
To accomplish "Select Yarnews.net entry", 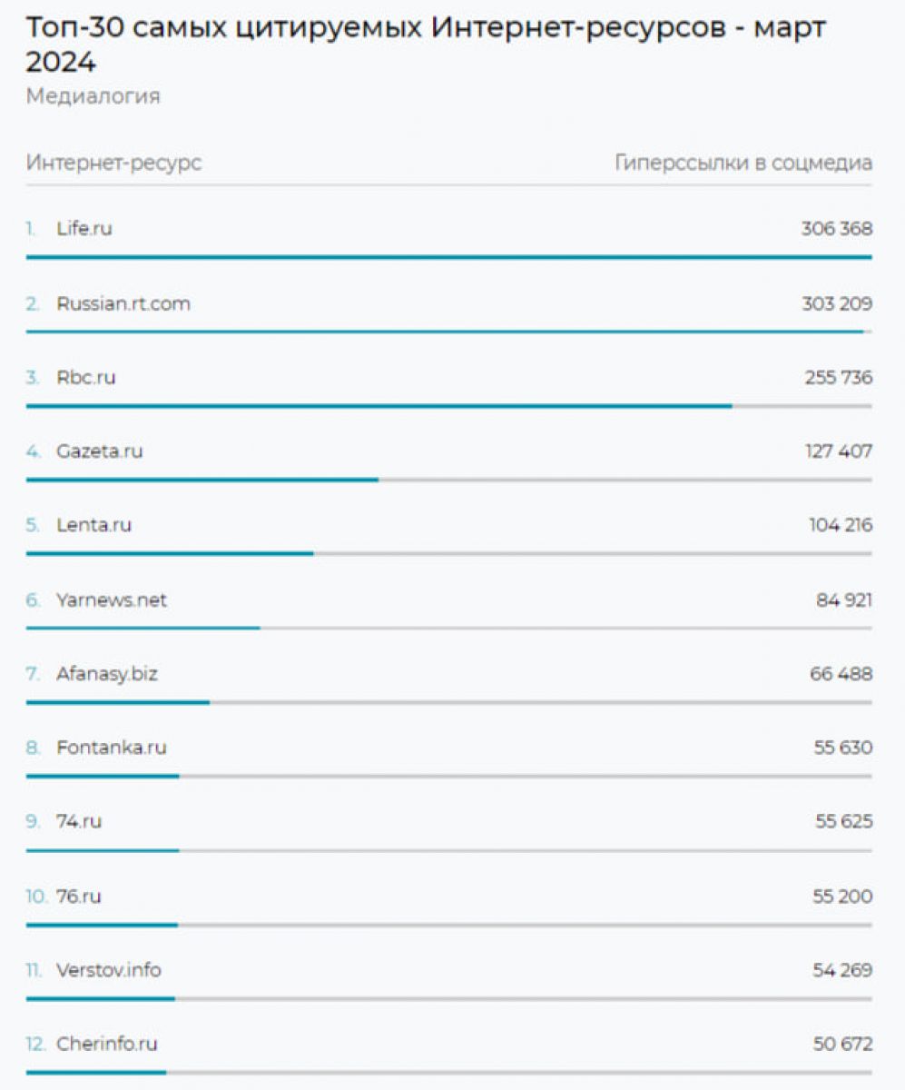I will [112, 600].
